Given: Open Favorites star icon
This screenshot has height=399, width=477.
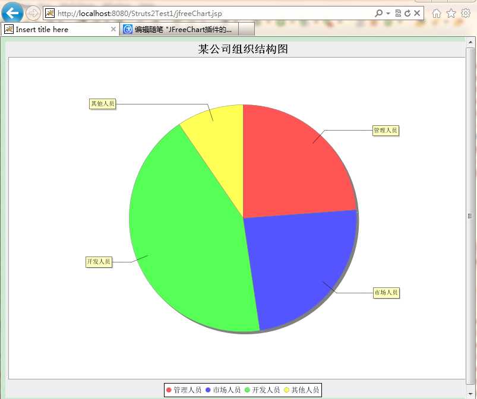Looking at the screenshot, I should point(451,13).
